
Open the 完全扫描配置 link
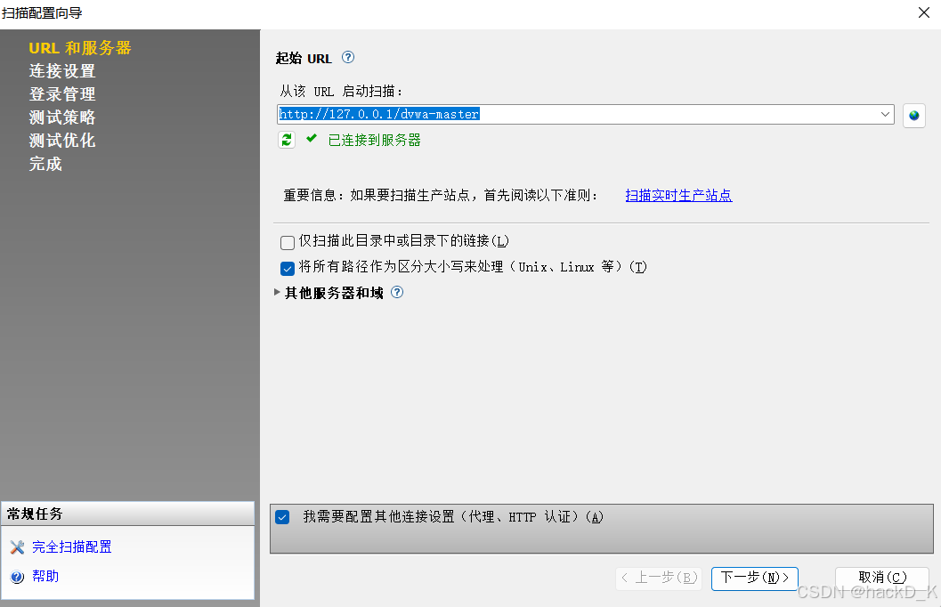(x=72, y=547)
